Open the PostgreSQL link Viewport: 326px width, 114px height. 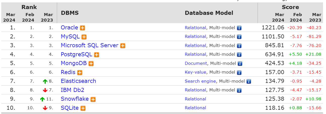tap(76, 54)
